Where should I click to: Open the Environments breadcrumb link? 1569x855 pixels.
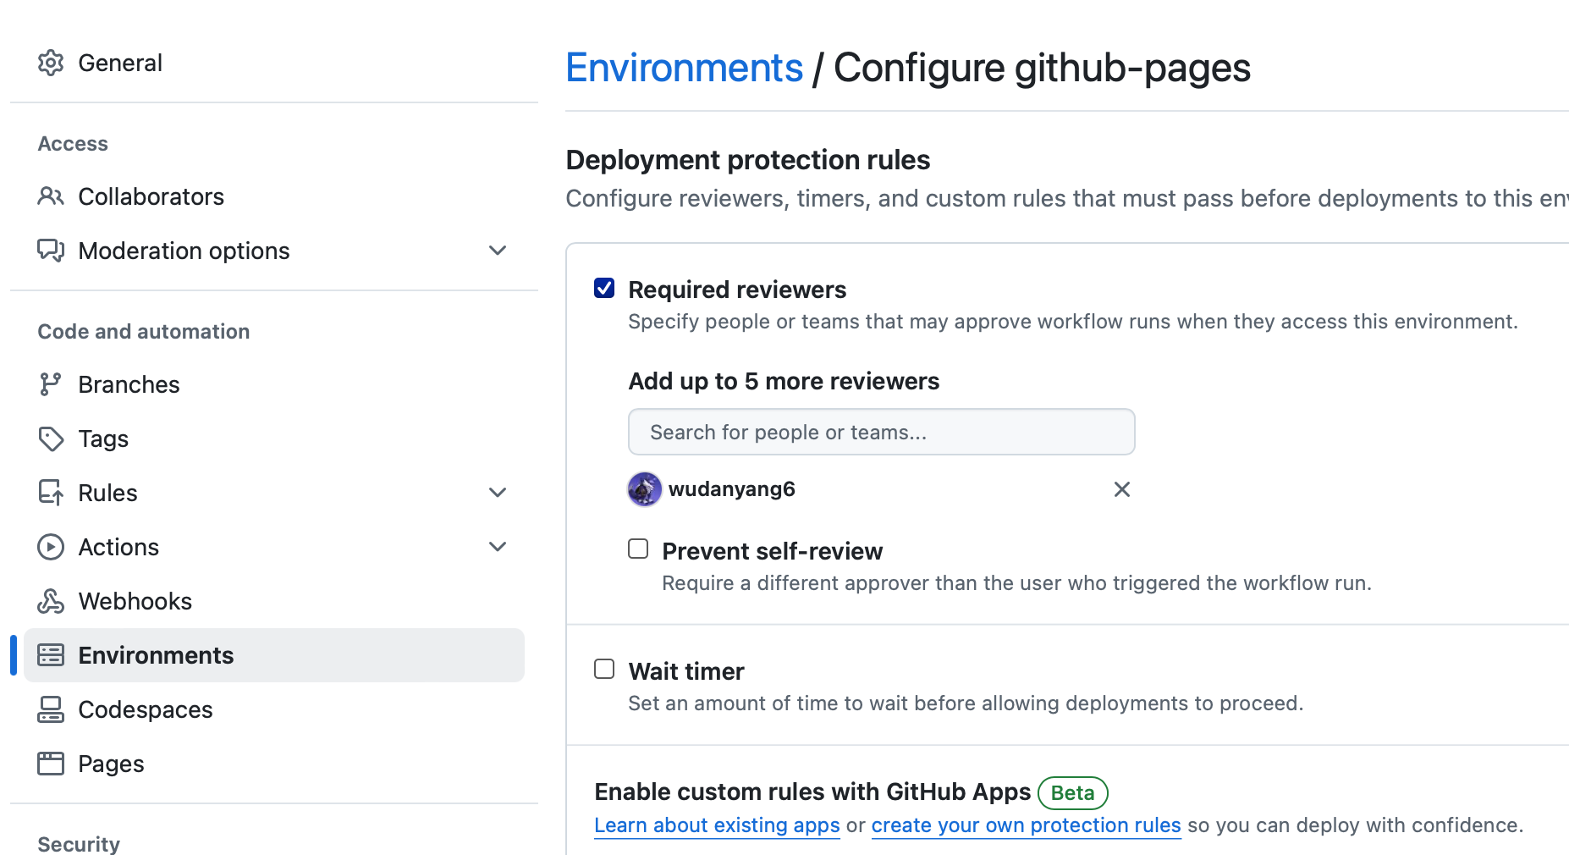click(684, 68)
